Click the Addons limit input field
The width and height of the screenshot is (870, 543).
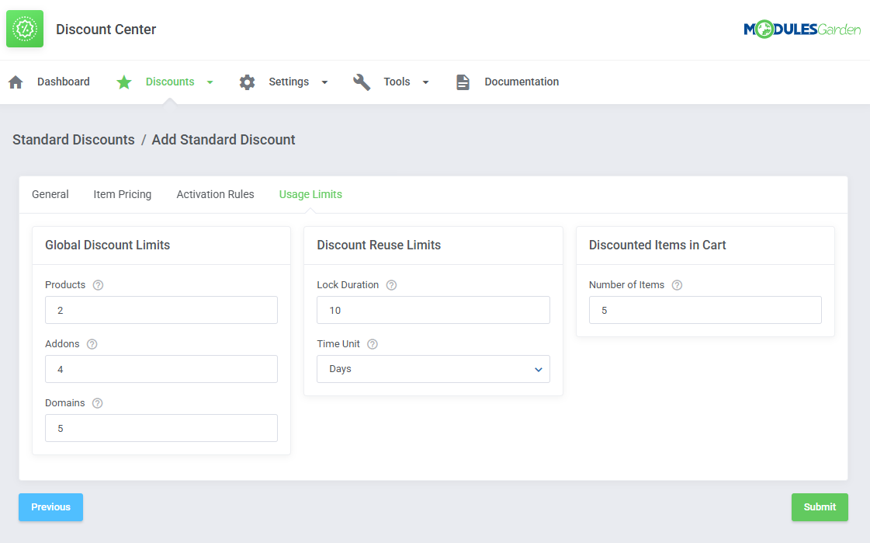[x=161, y=369]
